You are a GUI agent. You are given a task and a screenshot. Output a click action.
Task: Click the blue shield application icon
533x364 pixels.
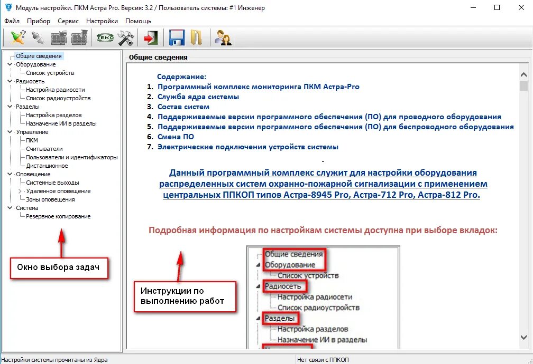click(8, 7)
